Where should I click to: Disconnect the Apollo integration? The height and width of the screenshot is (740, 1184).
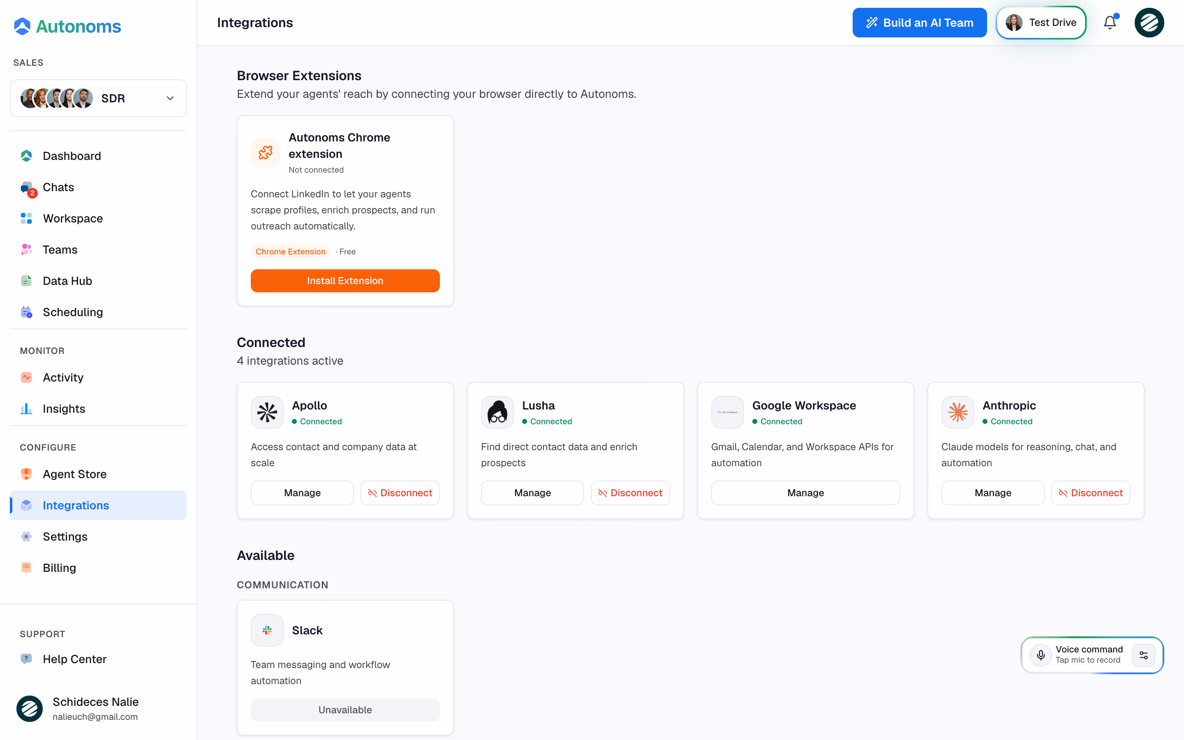400,493
